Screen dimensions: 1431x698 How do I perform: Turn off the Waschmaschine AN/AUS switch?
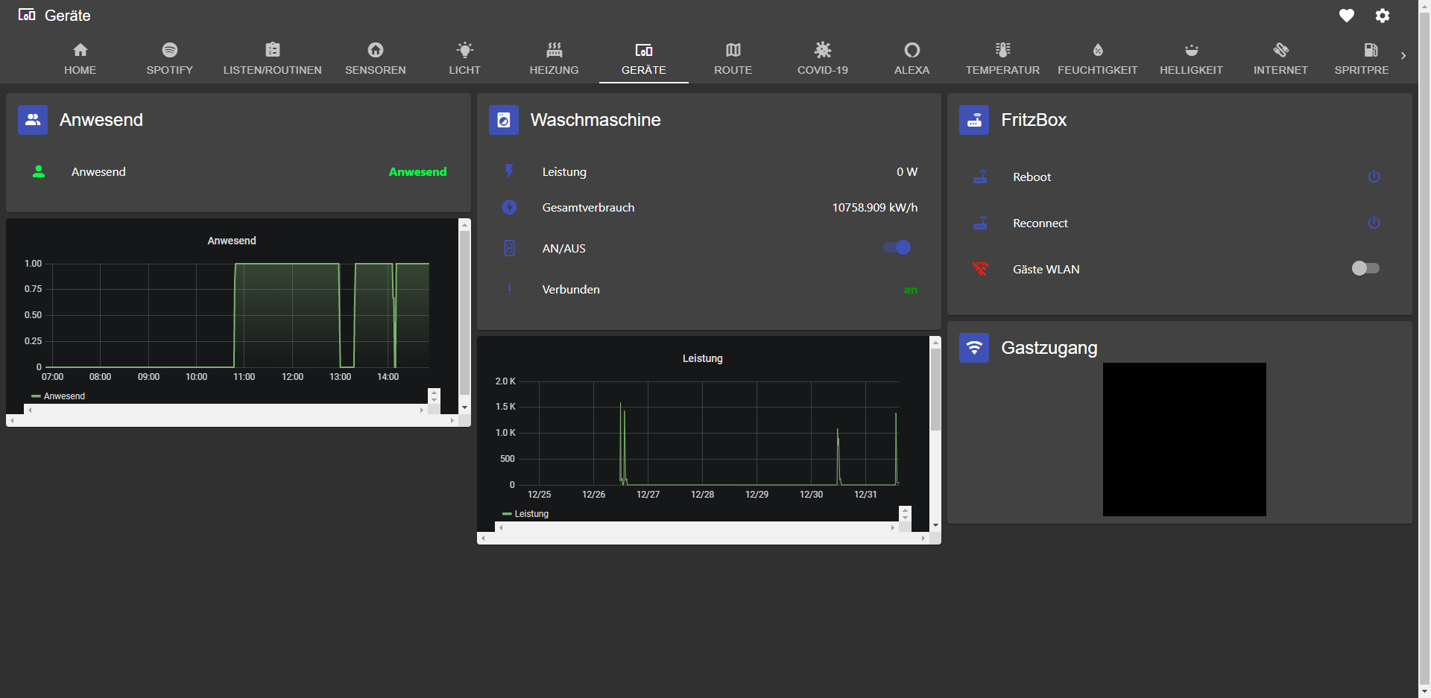coord(897,247)
